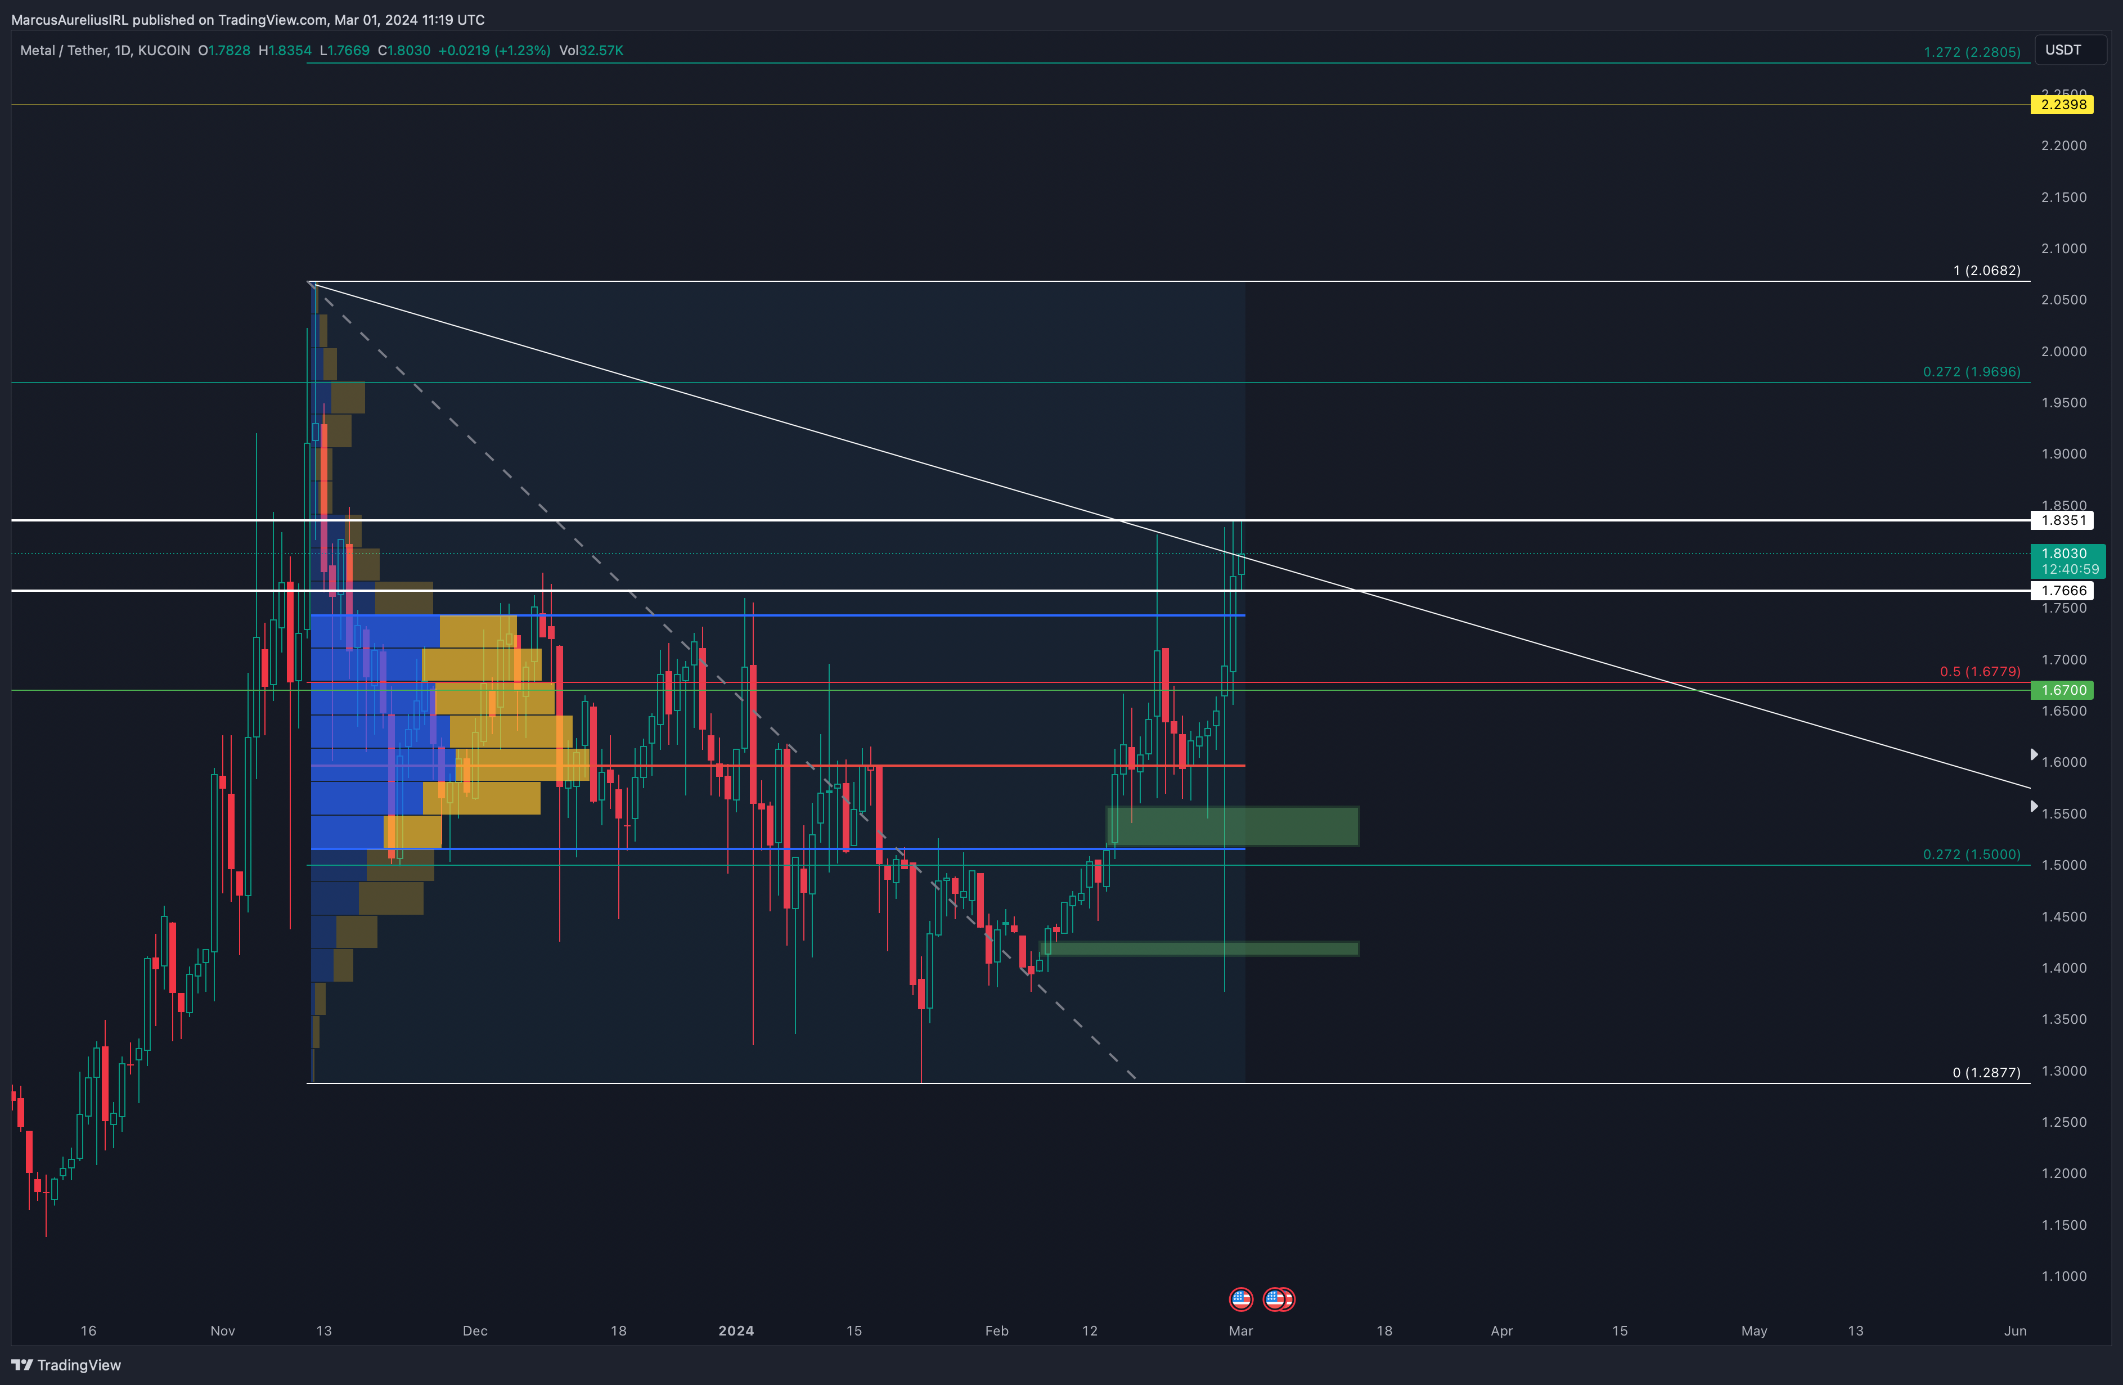Select the larger upper green demand zone rectangle

pos(1233,827)
